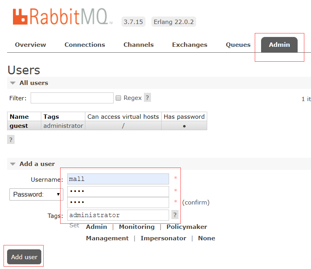Enable the Regex filter checkbox
This screenshot has height=269, width=311.
click(x=118, y=98)
